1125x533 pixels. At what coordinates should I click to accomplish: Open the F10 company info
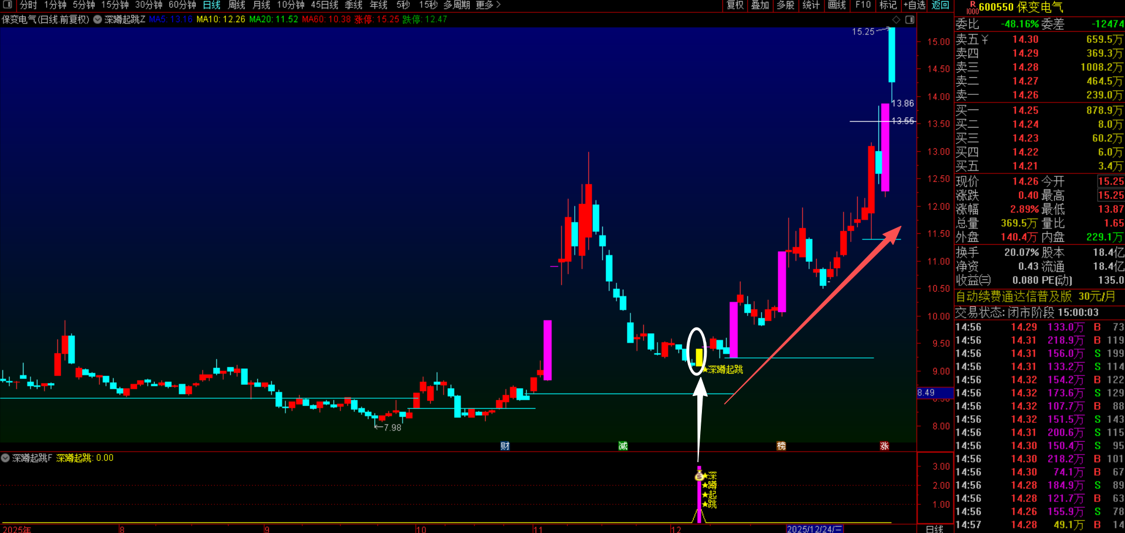863,5
